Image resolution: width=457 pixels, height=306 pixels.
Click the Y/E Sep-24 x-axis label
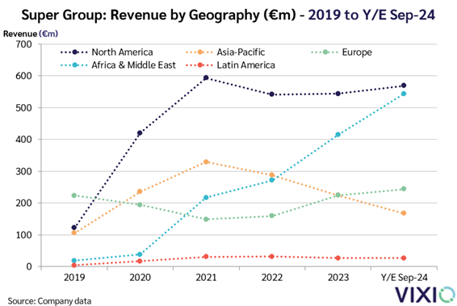point(404,278)
